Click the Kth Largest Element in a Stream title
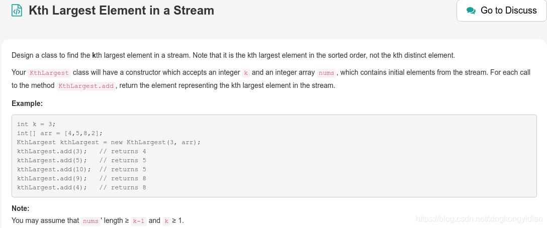The image size is (547, 228). coord(121,11)
